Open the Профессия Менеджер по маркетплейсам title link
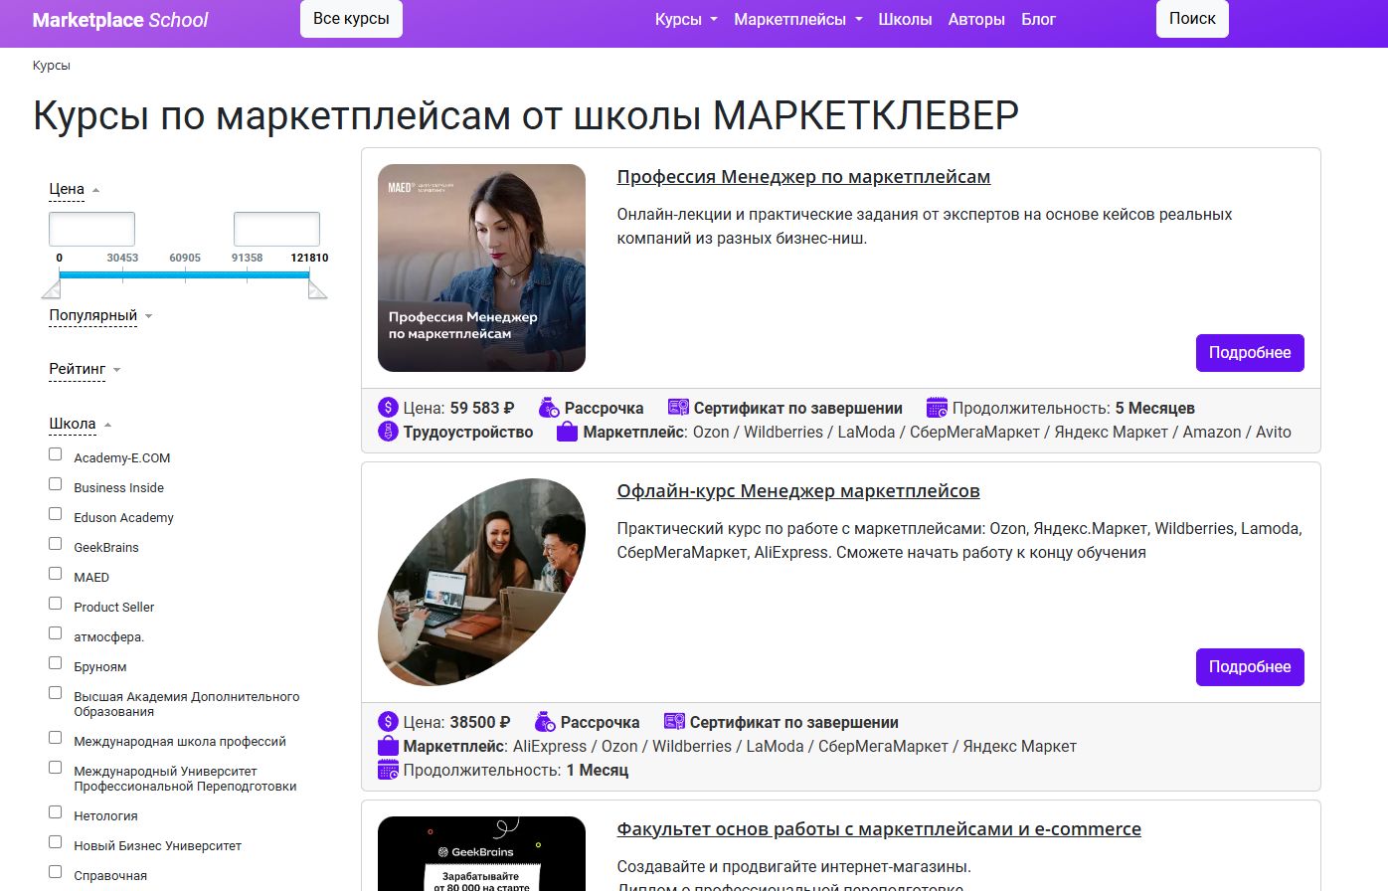Screen dimensions: 1388x891 (x=803, y=177)
